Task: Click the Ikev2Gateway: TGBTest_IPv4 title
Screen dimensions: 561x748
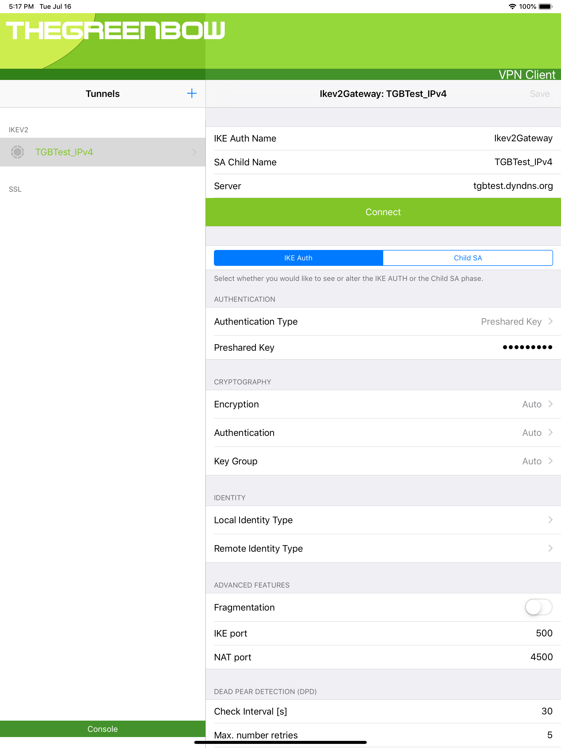Action: click(383, 94)
